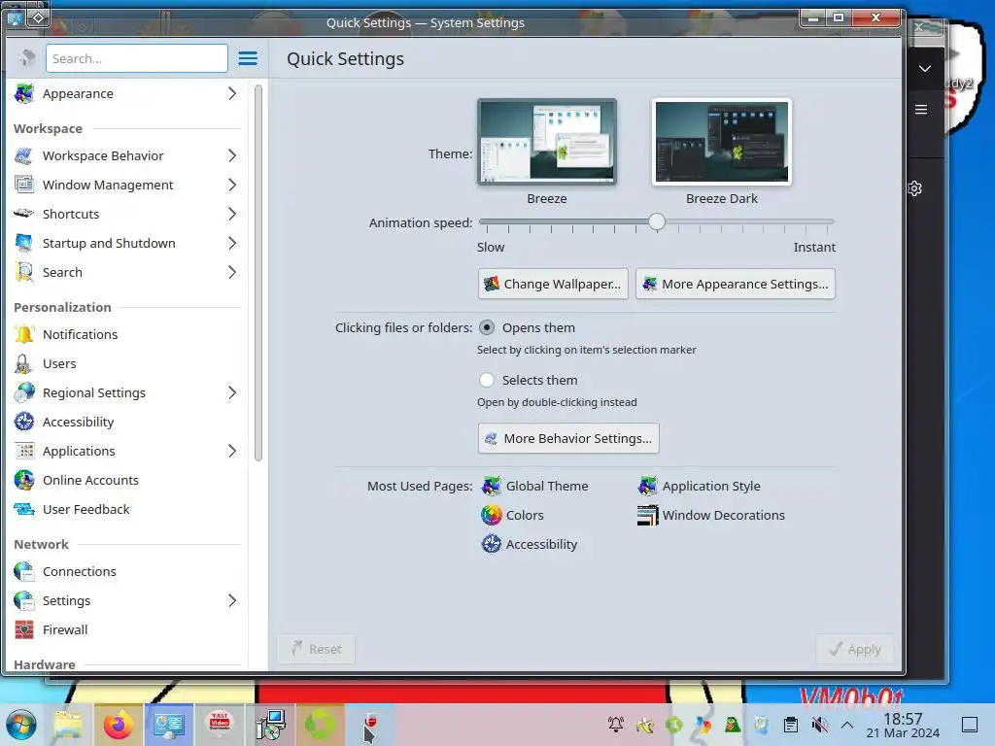Open Firefox from the taskbar
Screen dimensions: 995x746
118,725
